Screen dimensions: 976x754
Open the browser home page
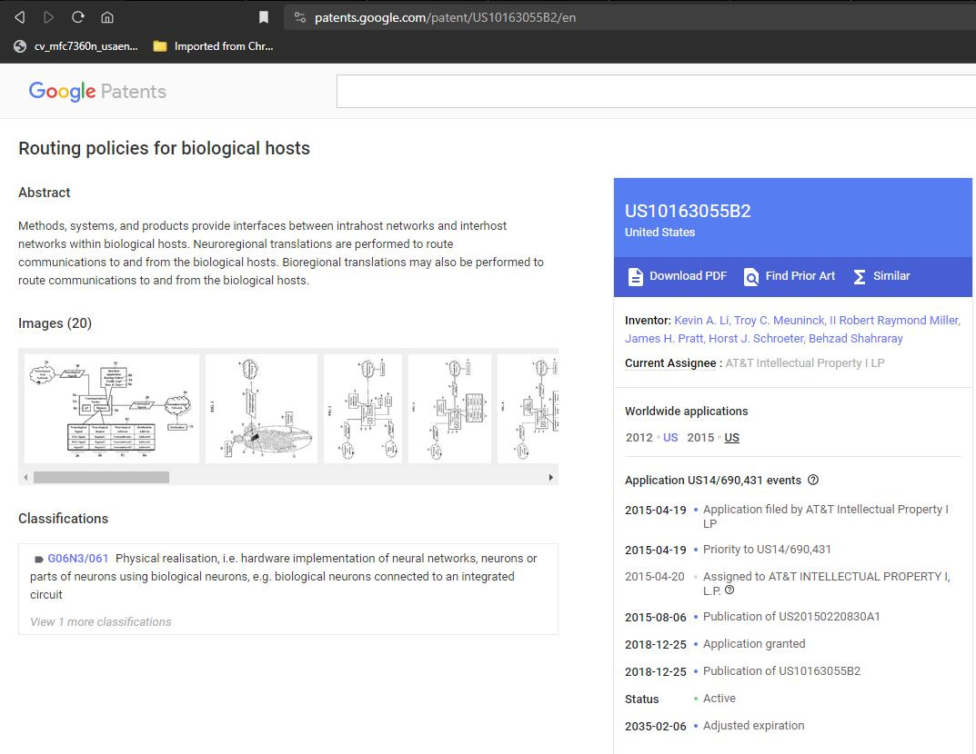click(x=107, y=17)
